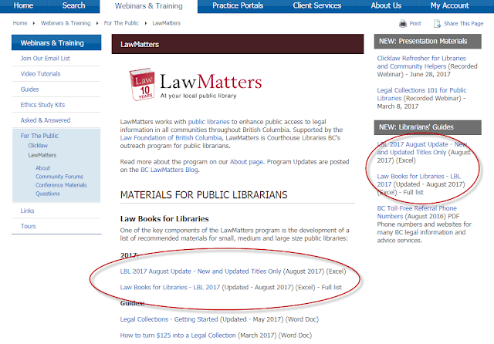Click the Share This Page link

point(463,24)
